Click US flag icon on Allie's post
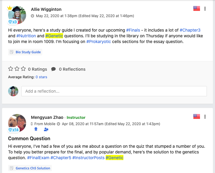The image size is (215, 173). 196,8
